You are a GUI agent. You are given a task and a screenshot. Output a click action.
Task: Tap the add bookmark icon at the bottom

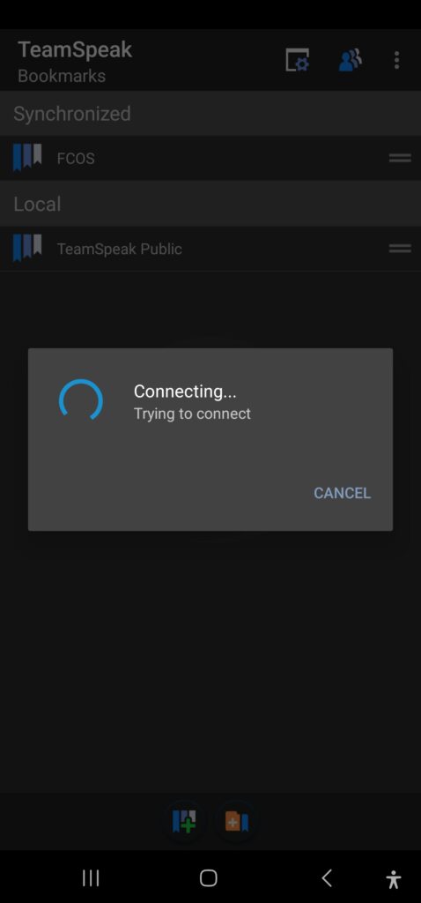(x=184, y=821)
